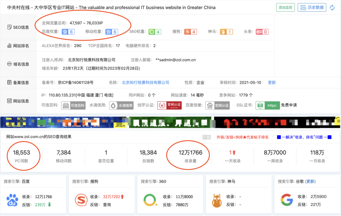Viewport: 341px width, 216px height.
Task: Click the Shenma mascot logo in 神马 card
Action: pyautogui.click(x=216, y=200)
